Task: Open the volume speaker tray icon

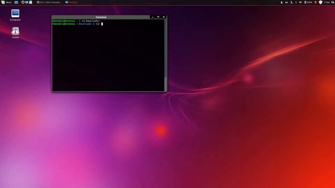Action: [300, 2]
